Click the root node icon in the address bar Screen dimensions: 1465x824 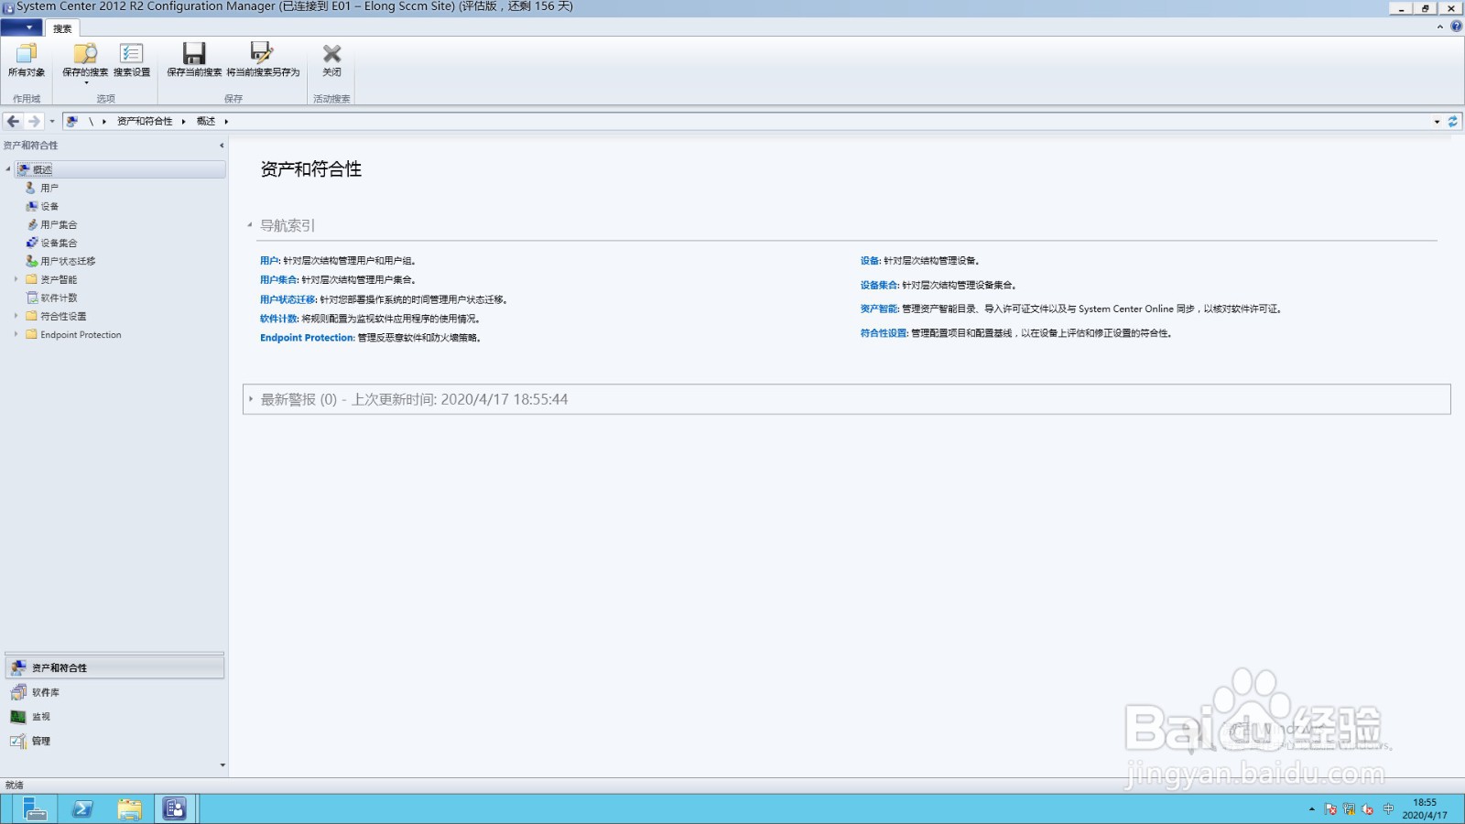point(72,121)
